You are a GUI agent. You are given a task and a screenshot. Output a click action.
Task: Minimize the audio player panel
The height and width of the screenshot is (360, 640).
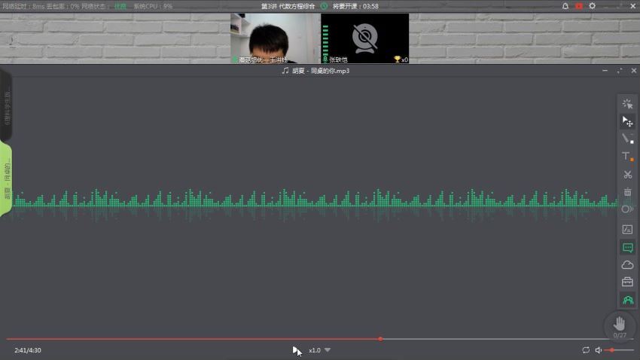click(x=605, y=71)
